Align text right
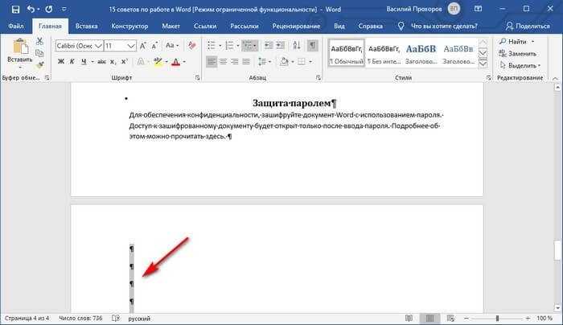 point(235,62)
